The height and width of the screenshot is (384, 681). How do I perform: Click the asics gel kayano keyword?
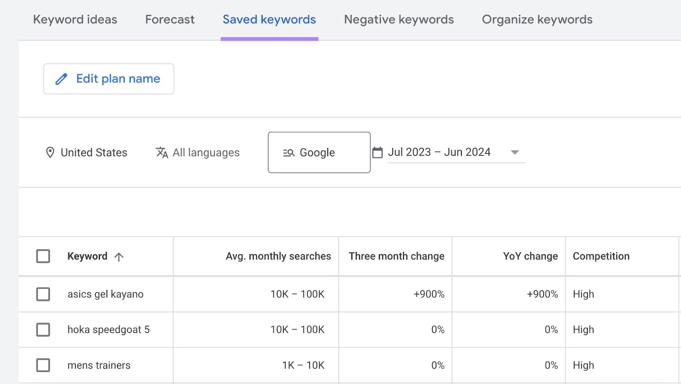point(106,294)
